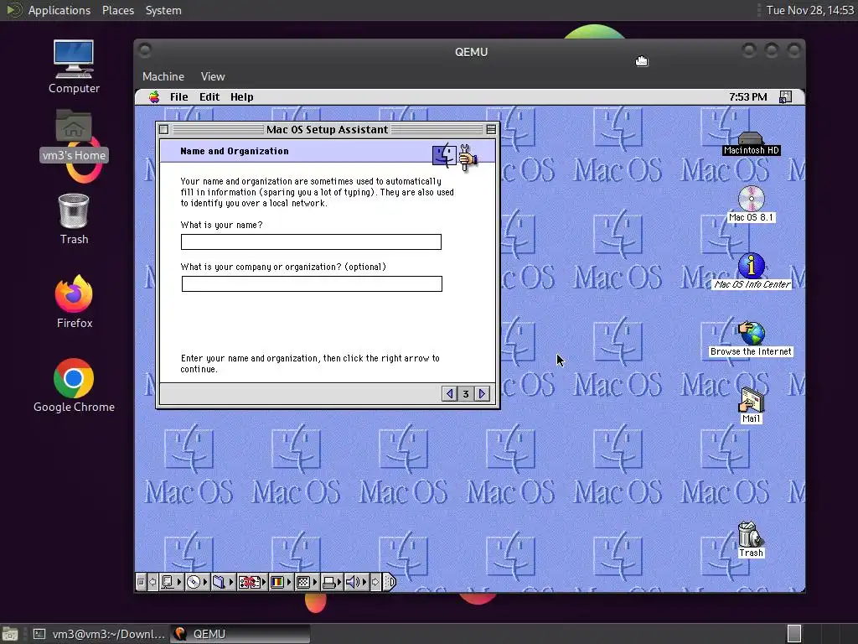Open the Mac OS Help menu

pyautogui.click(x=241, y=97)
